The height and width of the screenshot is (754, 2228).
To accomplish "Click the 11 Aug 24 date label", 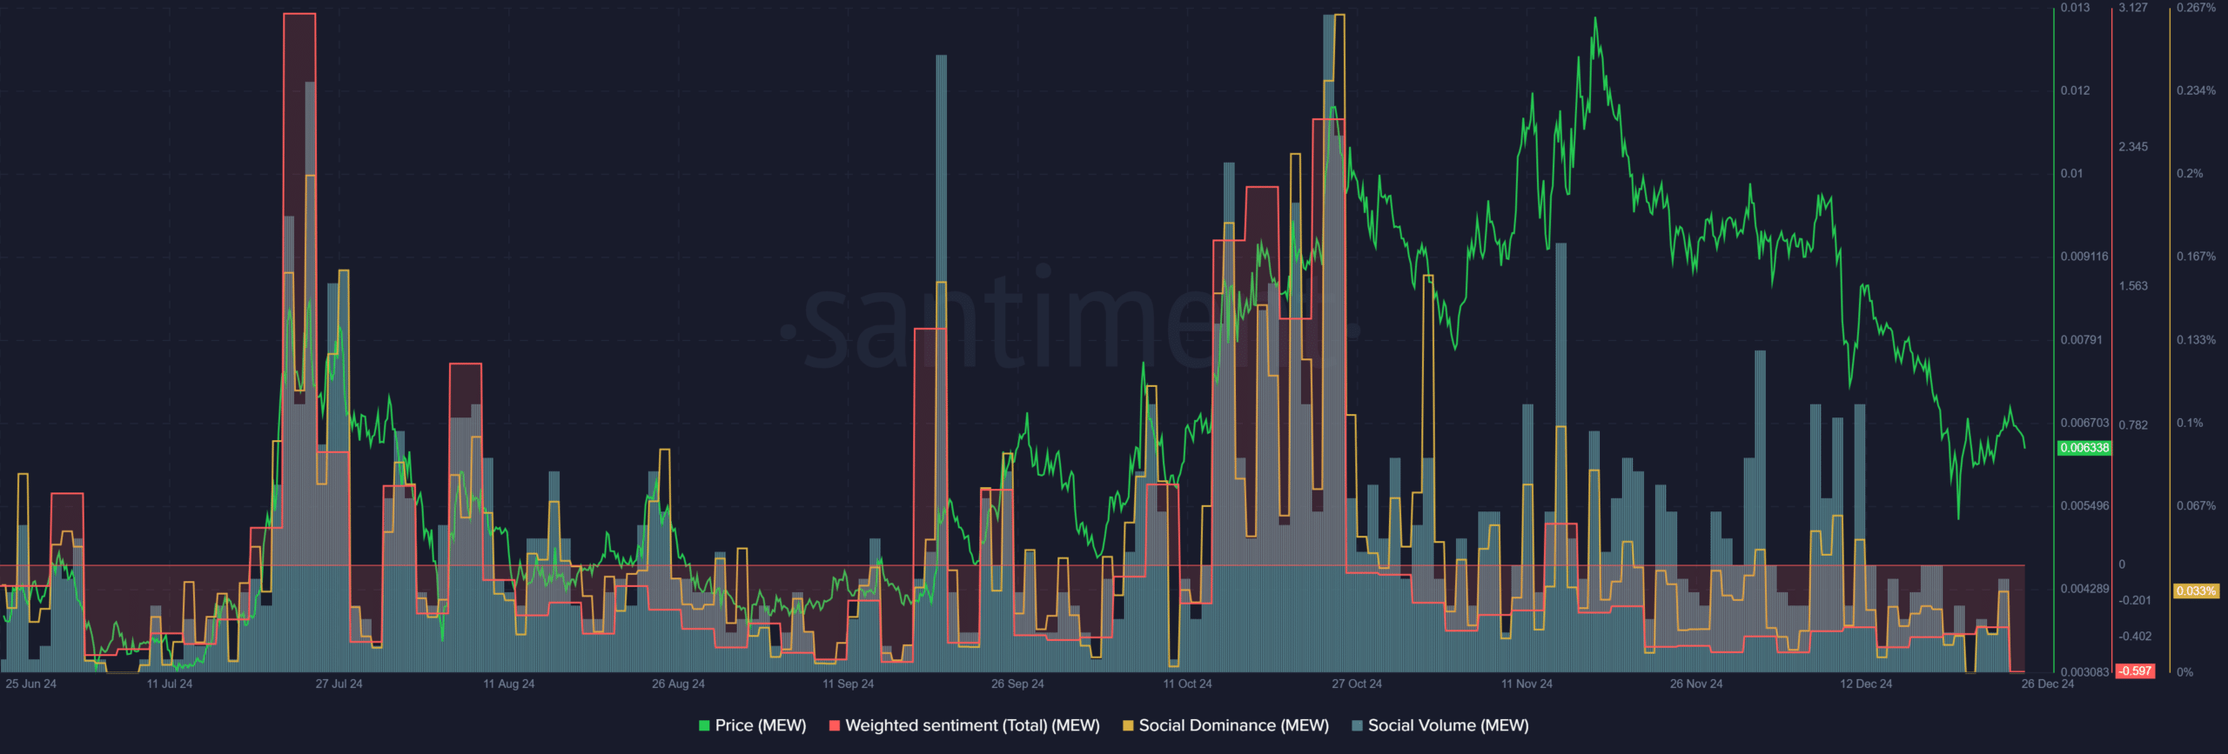I will pos(509,684).
